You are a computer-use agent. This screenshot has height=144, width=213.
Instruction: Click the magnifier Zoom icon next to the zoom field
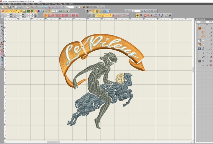coord(127,11)
